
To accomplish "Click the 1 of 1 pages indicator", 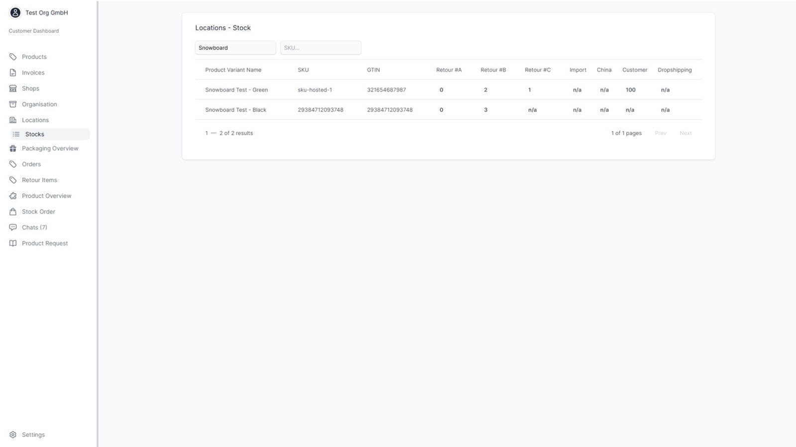I will click(x=626, y=133).
